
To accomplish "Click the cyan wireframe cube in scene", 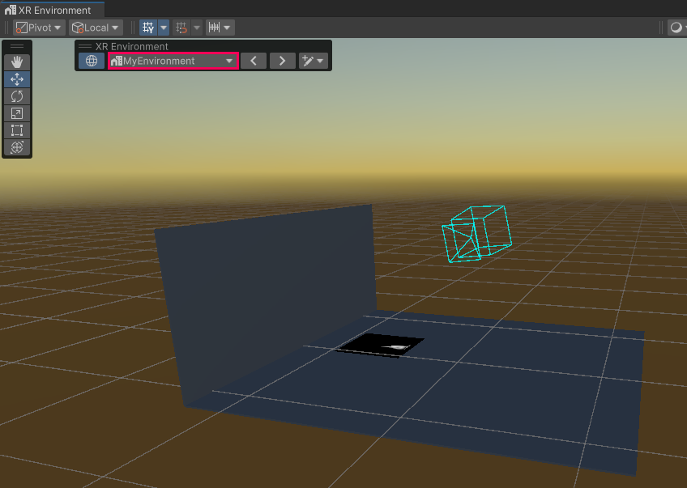I will pyautogui.click(x=478, y=233).
